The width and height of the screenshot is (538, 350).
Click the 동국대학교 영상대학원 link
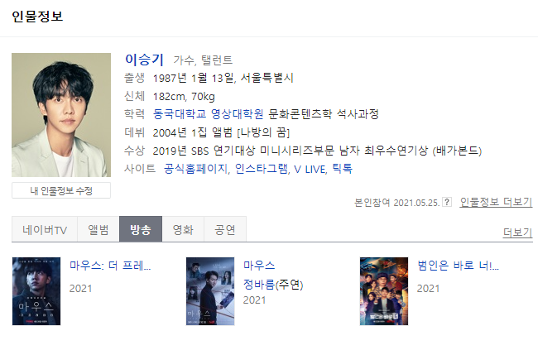[209, 114]
